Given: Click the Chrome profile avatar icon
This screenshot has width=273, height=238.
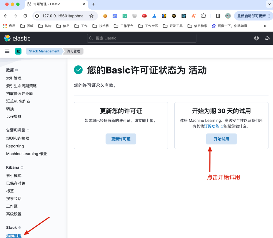Looking at the screenshot, I should point(228,16).
